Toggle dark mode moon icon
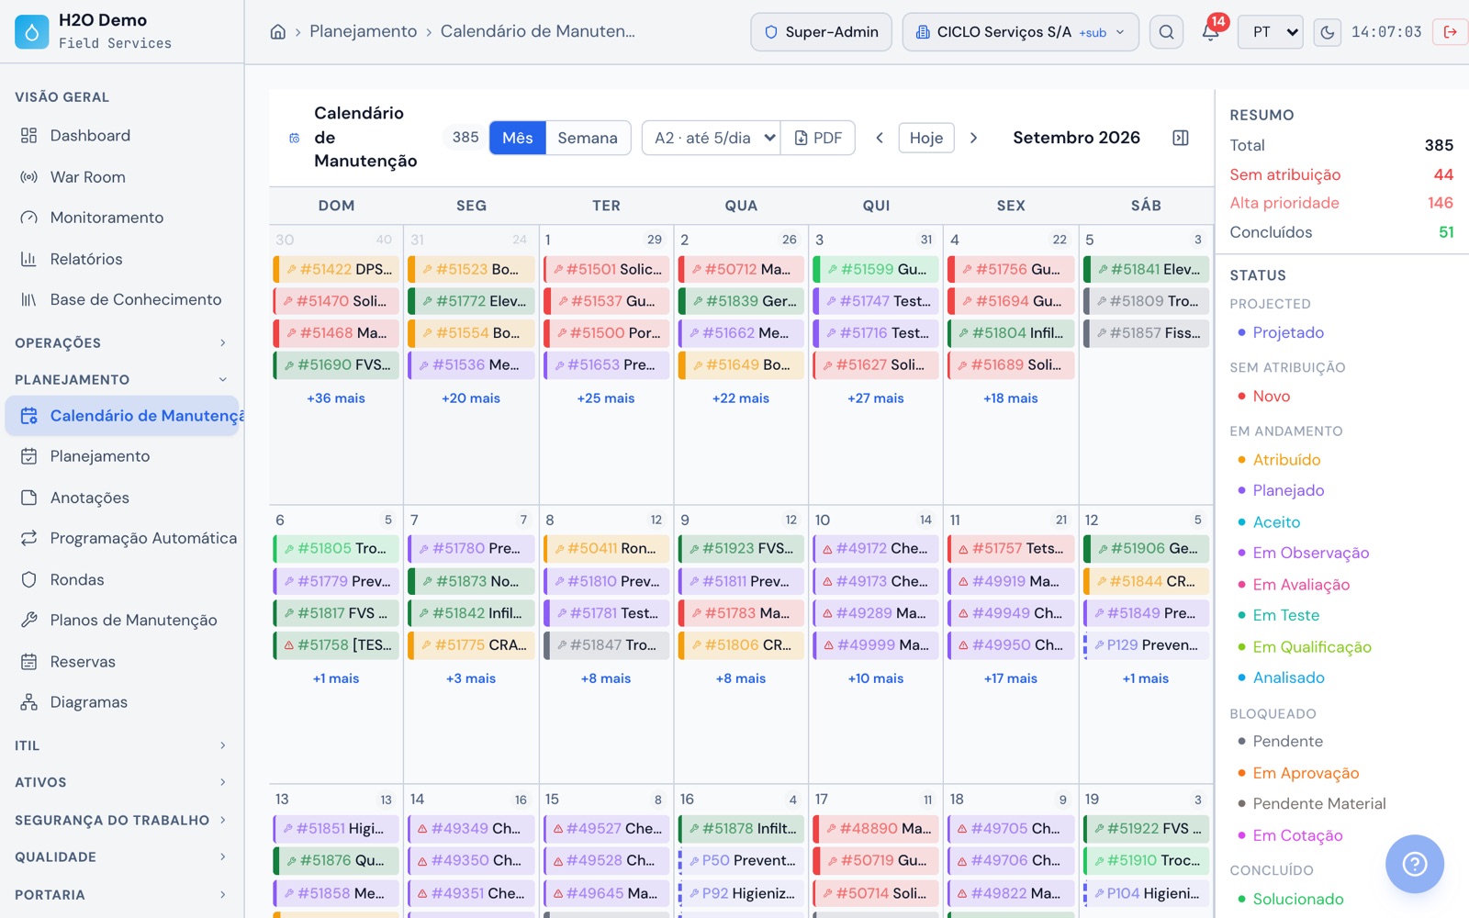The height and width of the screenshot is (918, 1469). tap(1327, 32)
